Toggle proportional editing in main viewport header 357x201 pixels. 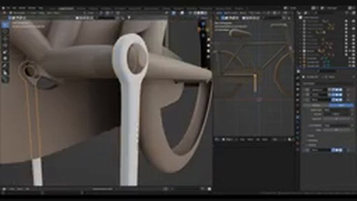[x=118, y=13]
